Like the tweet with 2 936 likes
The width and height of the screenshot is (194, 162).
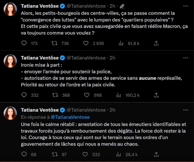(x=86, y=43)
